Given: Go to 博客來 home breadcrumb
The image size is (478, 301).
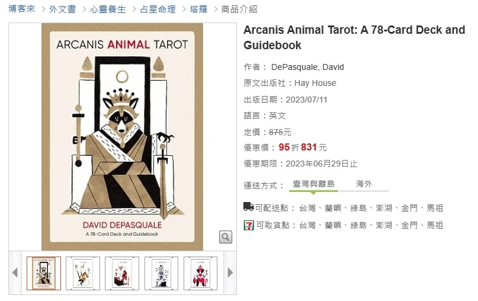Looking at the screenshot, I should 22,9.
